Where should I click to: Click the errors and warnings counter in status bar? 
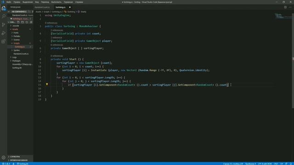coord(6,164)
